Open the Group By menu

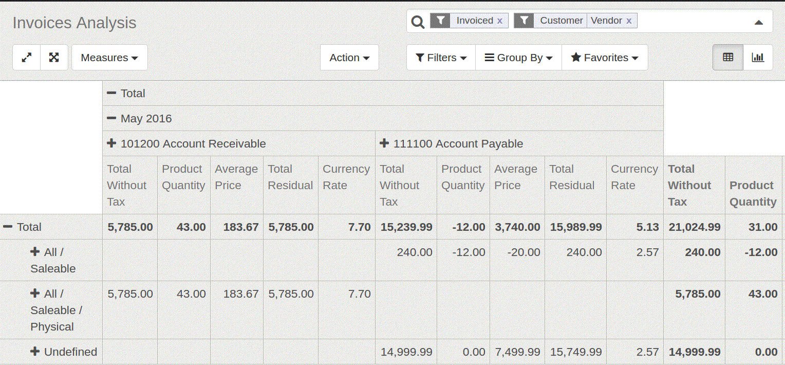coord(518,58)
